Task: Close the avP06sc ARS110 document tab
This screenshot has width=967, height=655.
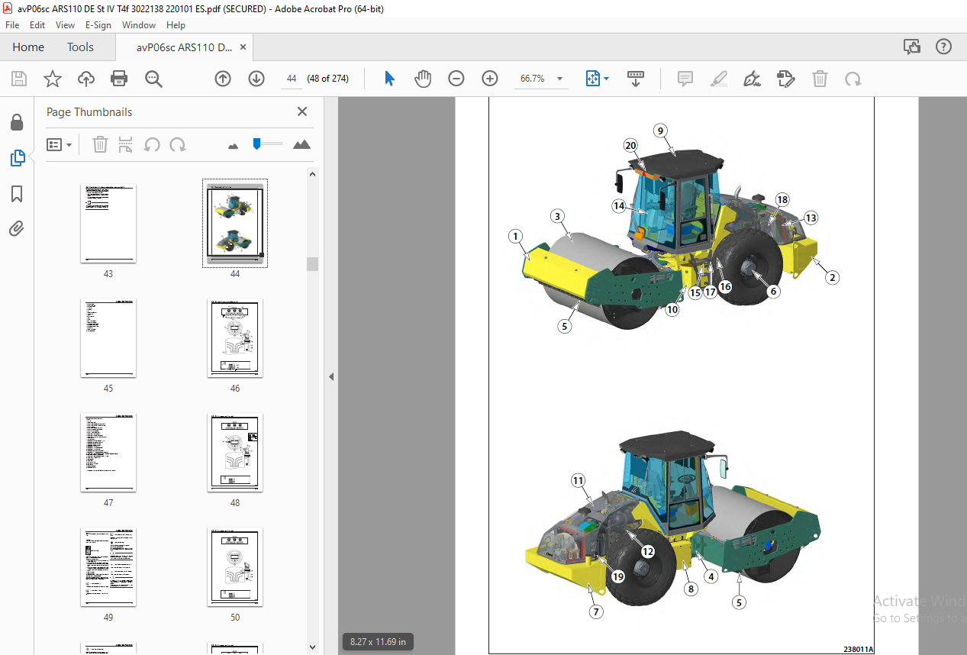Action: 243,47
